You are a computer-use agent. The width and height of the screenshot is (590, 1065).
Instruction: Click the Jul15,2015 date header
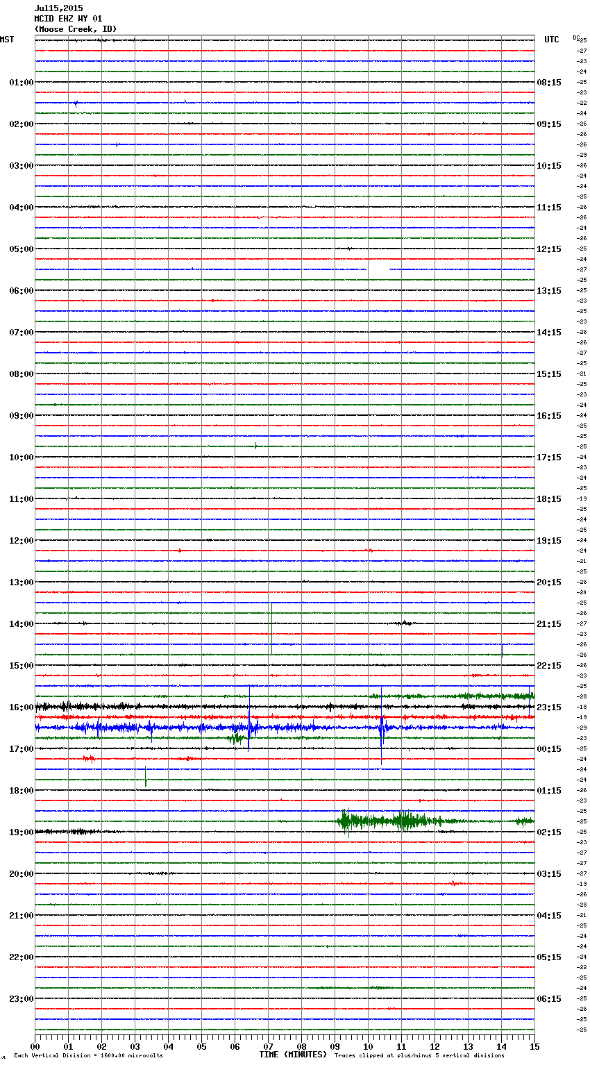pos(58,8)
